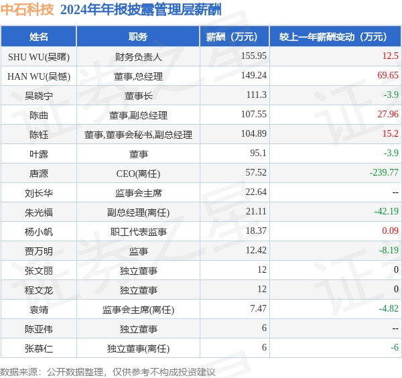Click the name 陈钰
The image size is (402, 378).
(x=39, y=135)
